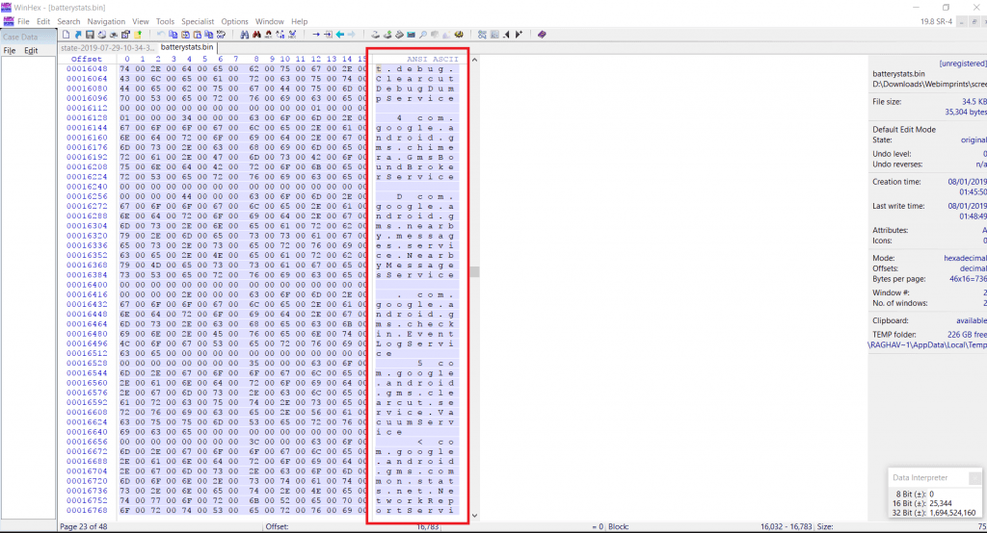Viewport: 987px width, 533px height.
Task: Click the Go To Sector icon
Action: click(x=328, y=35)
